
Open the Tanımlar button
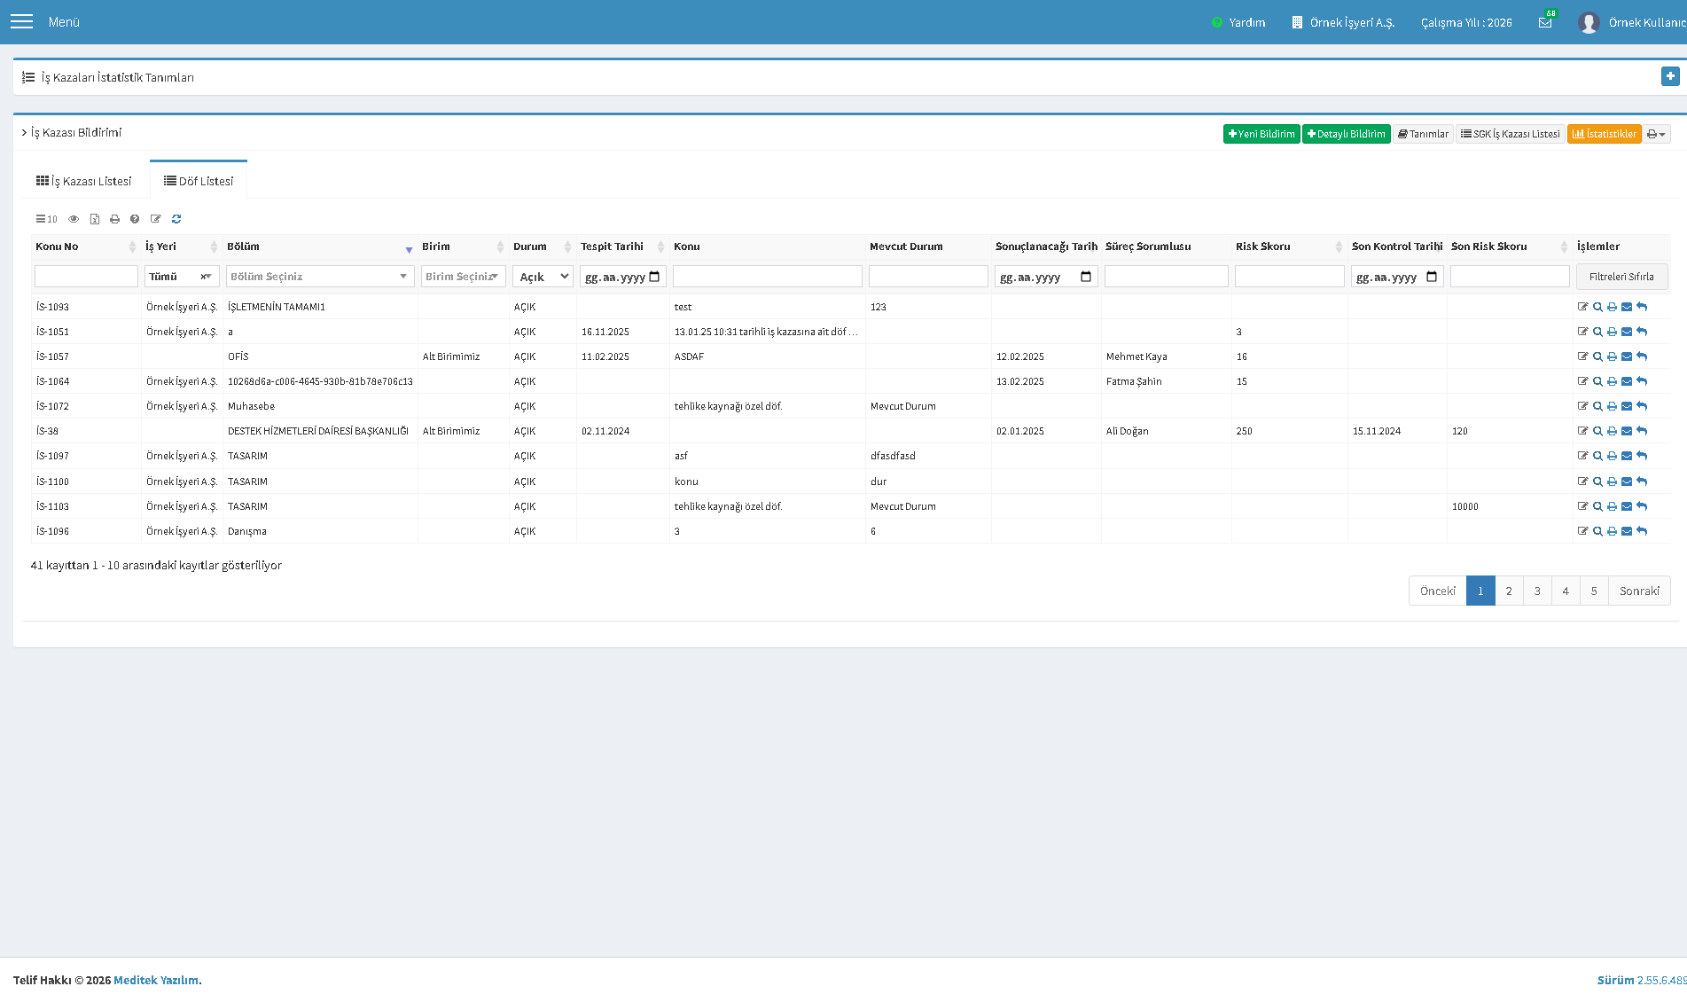(1423, 134)
